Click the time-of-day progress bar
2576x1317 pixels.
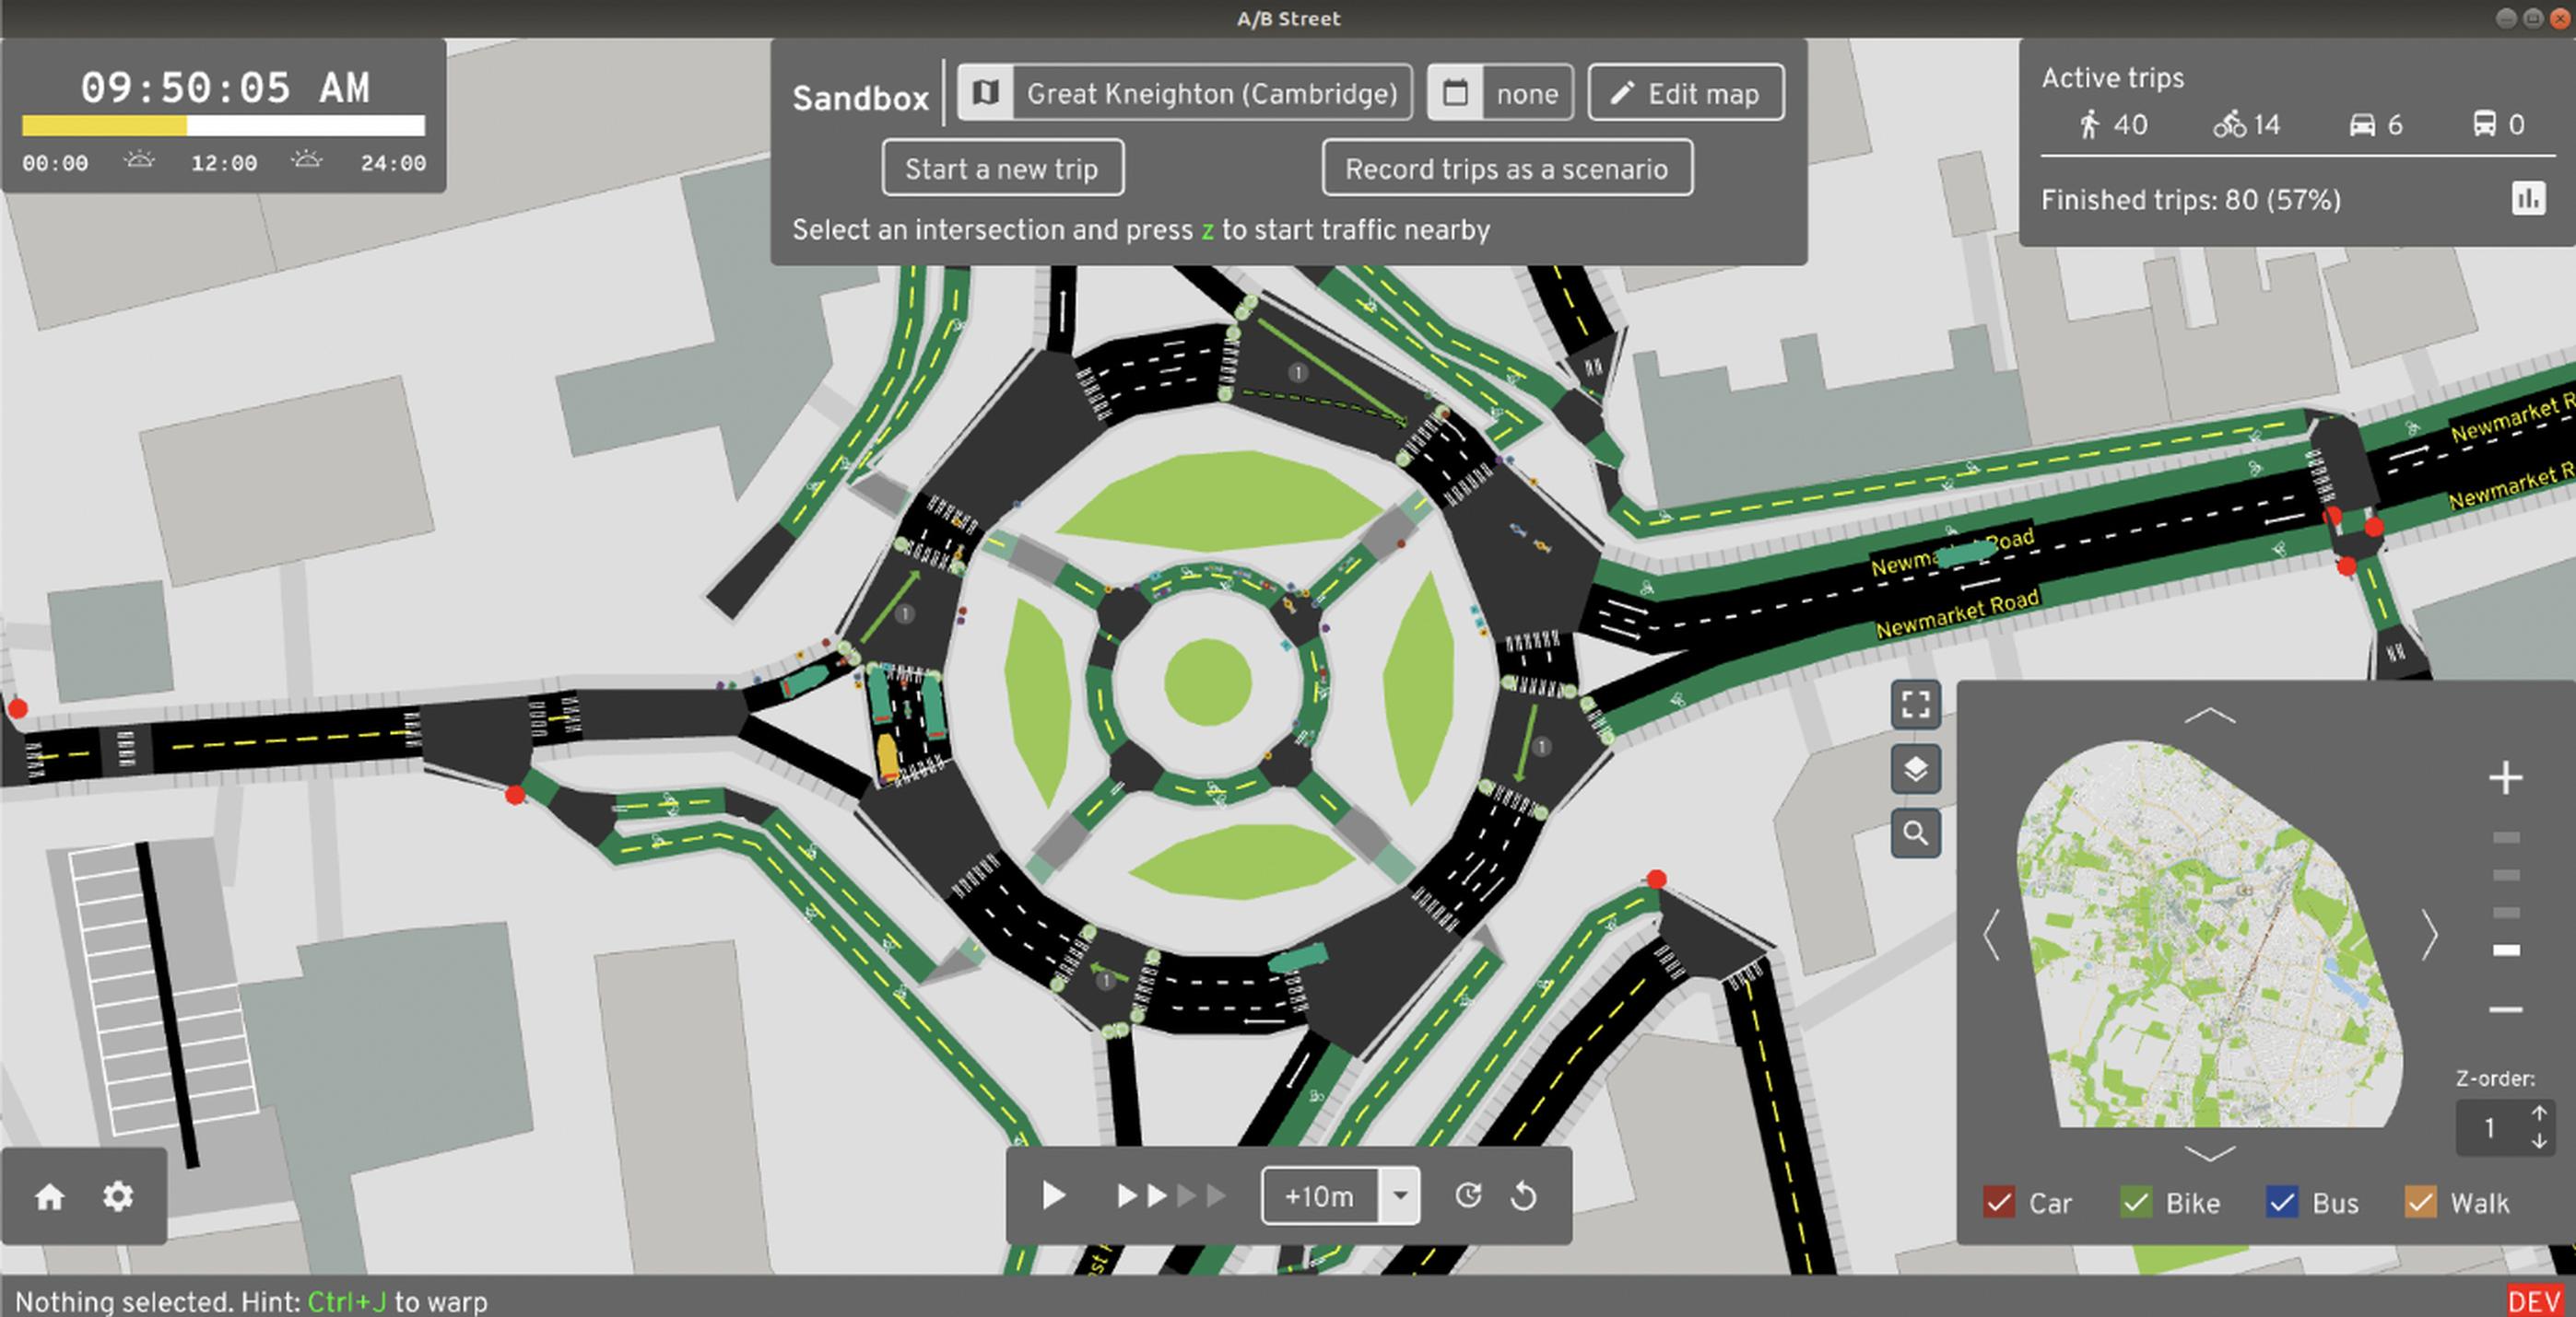pos(223,126)
